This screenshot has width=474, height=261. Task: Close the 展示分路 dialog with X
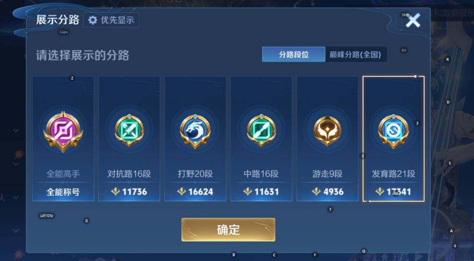[x=413, y=21]
